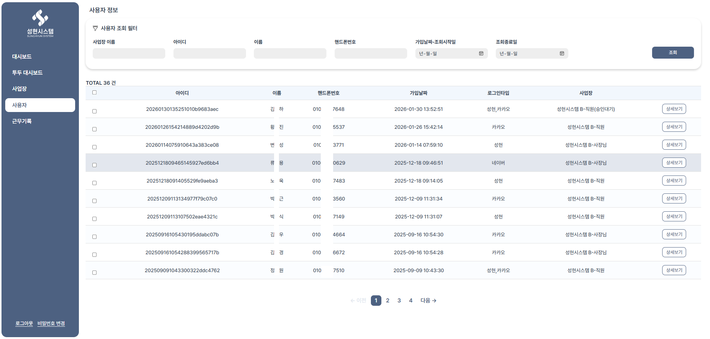
Task: Check row with ID 20251218091405529fe9aeba3
Action: point(95,183)
